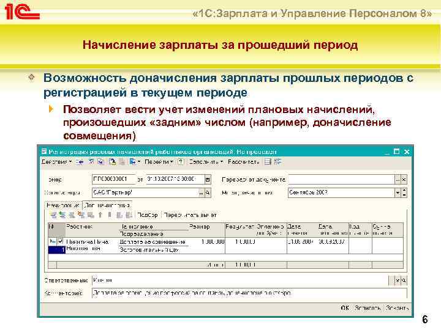Decrease accrual month with down stepper
Image resolution: width=441 pixels, height=330 pixels.
[404, 195]
